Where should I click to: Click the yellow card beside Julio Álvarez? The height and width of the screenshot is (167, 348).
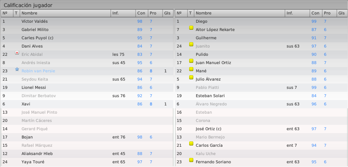point(191,77)
